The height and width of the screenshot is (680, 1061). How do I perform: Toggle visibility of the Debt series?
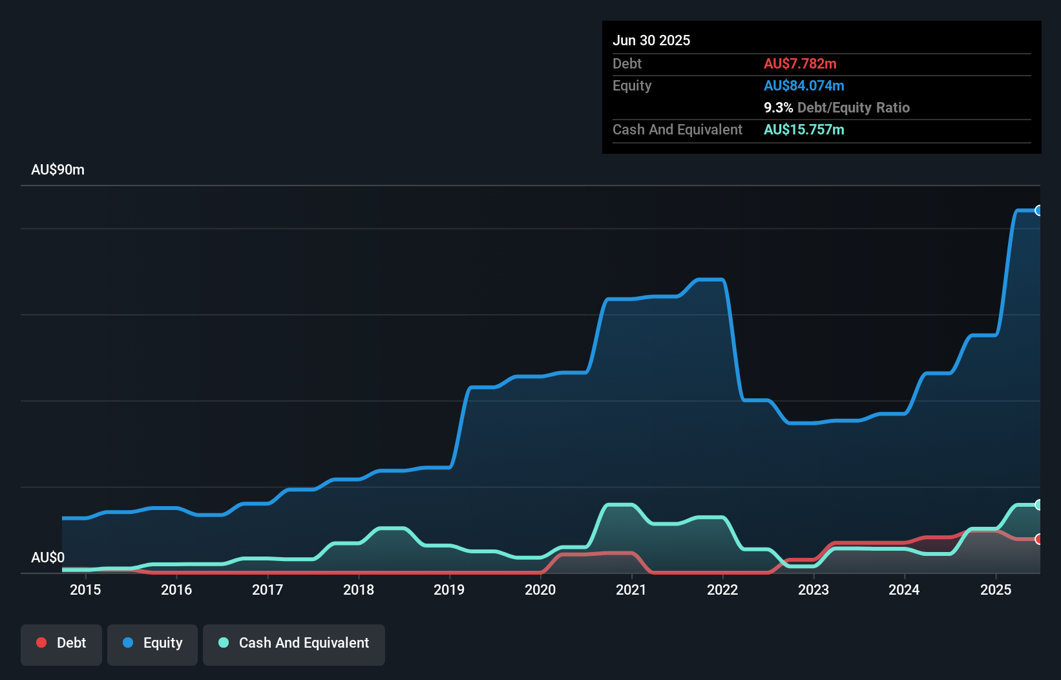click(x=61, y=643)
